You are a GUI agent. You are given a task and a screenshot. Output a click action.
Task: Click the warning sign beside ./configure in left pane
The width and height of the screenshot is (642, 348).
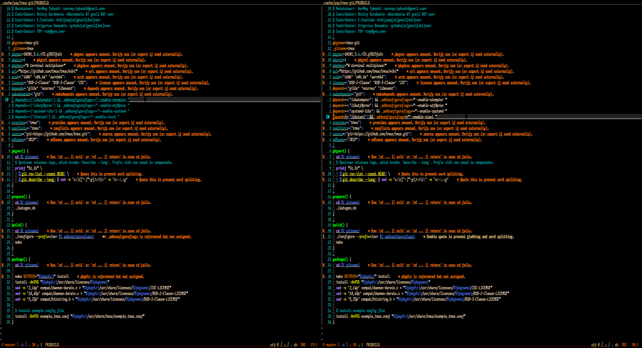click(3, 237)
